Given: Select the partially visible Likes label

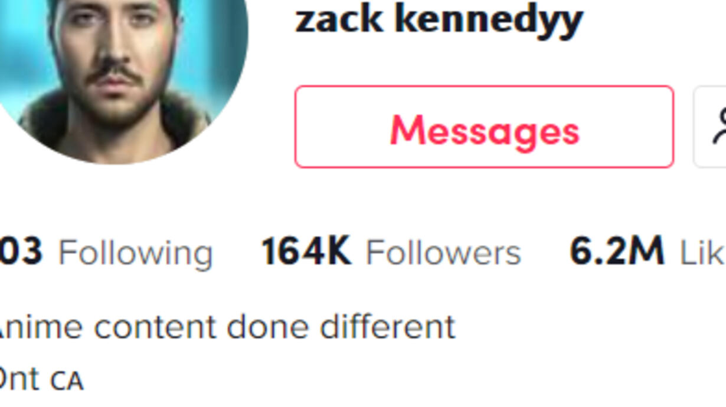Looking at the screenshot, I should pyautogui.click(x=703, y=253).
